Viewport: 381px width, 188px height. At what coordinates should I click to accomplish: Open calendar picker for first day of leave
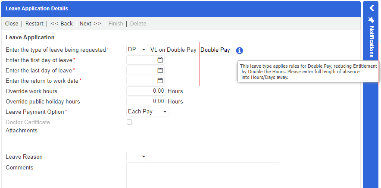coord(160,60)
